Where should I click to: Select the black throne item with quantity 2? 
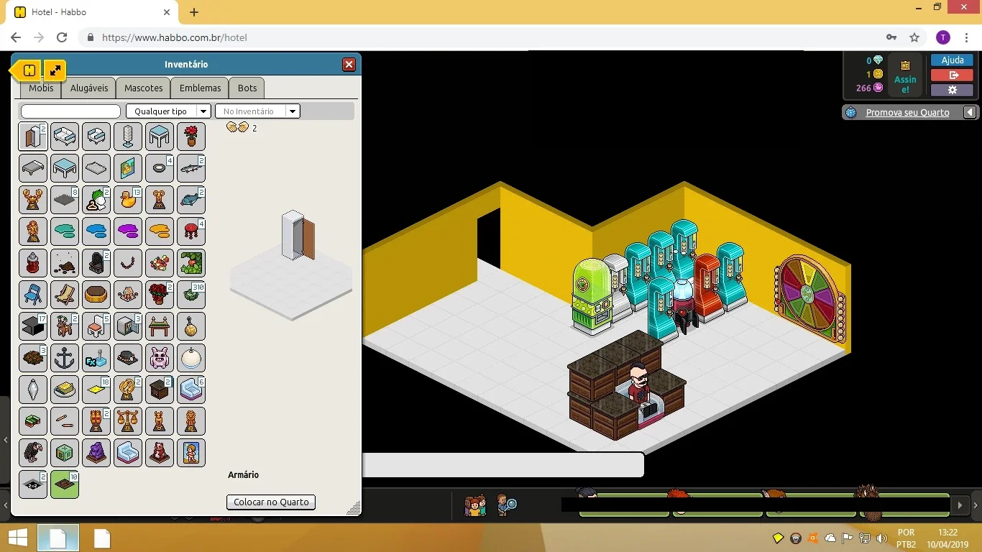[96, 263]
